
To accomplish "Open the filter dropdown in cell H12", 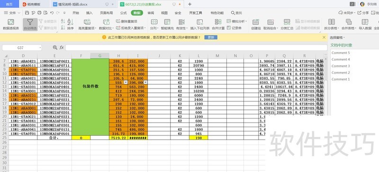I will tap(126, 82).
